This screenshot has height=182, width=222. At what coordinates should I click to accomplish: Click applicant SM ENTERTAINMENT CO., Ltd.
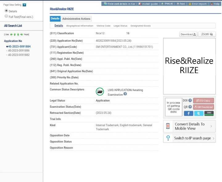click(x=124, y=47)
